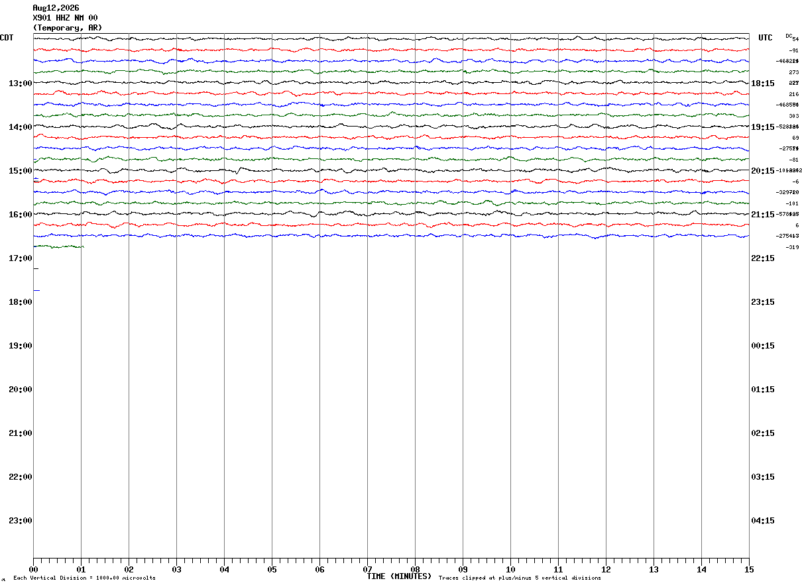Click the 18:15 UTC time label

point(763,83)
